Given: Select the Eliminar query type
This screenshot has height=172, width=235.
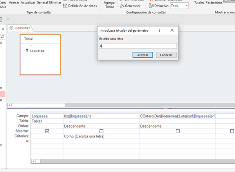Looking at the screenshot, I should pos(55,3).
